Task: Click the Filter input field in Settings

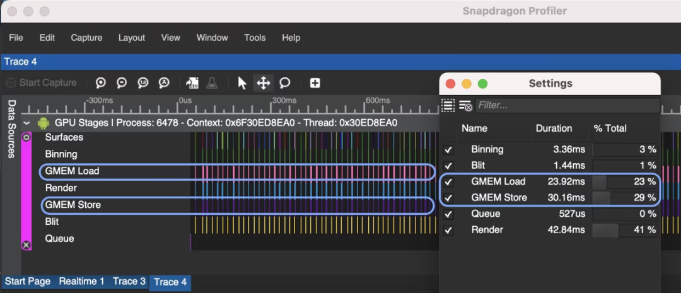Action: coord(567,105)
